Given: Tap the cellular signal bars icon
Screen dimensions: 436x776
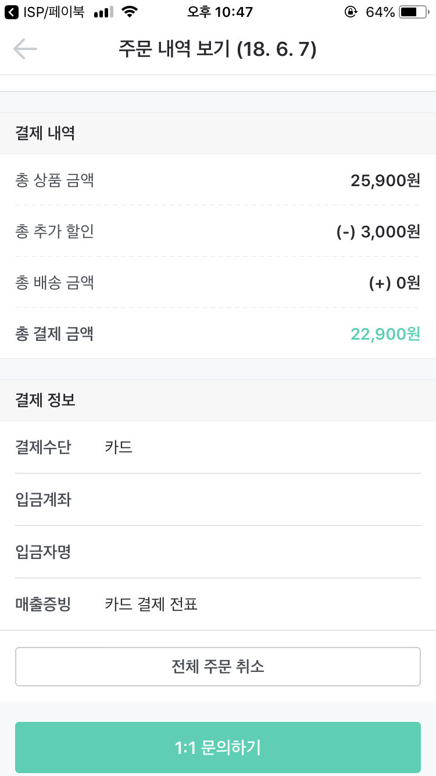Looking at the screenshot, I should [x=103, y=12].
